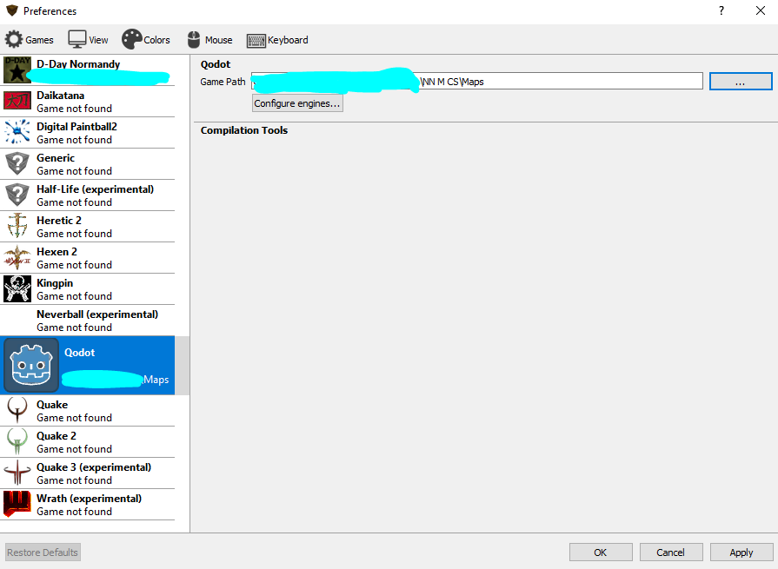
Task: Open the Colors palette icon
Action: tap(132, 39)
